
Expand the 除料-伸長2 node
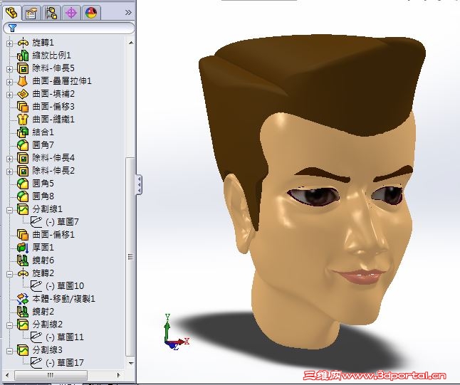coord(9,172)
